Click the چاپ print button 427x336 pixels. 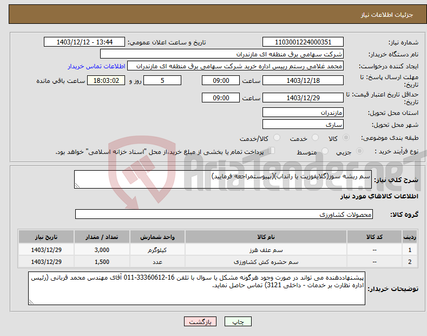238,321
